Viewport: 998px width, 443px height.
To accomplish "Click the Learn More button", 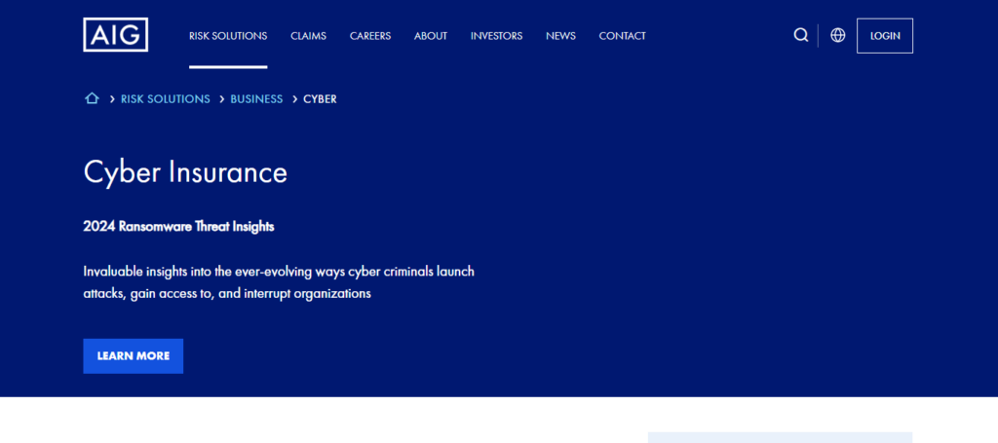I will 133,356.
